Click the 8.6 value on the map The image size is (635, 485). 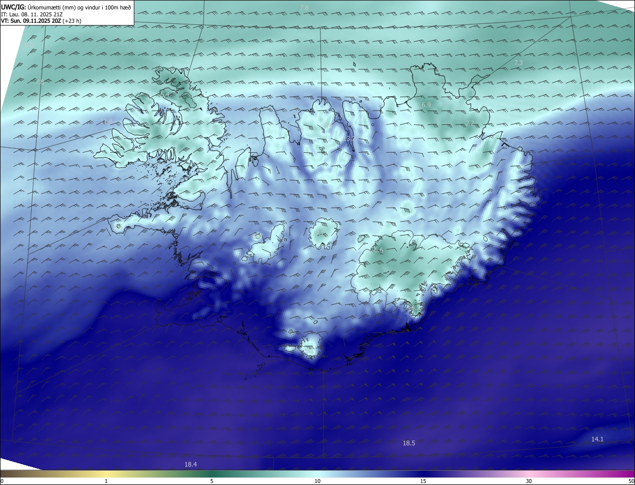click(30, 46)
